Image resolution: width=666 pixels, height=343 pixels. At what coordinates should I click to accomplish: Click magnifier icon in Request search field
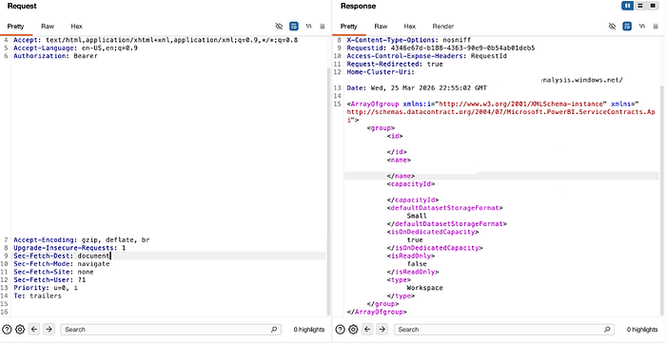(274, 330)
